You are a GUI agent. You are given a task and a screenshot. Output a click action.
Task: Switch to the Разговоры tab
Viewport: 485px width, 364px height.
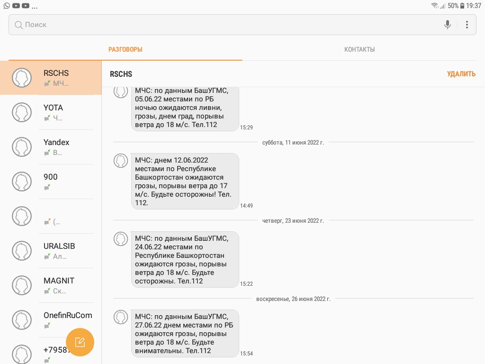[126, 49]
